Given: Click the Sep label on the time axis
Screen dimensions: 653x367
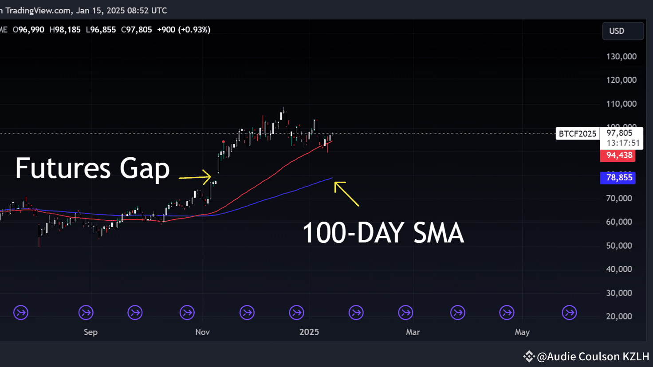Looking at the screenshot, I should pyautogui.click(x=90, y=332).
